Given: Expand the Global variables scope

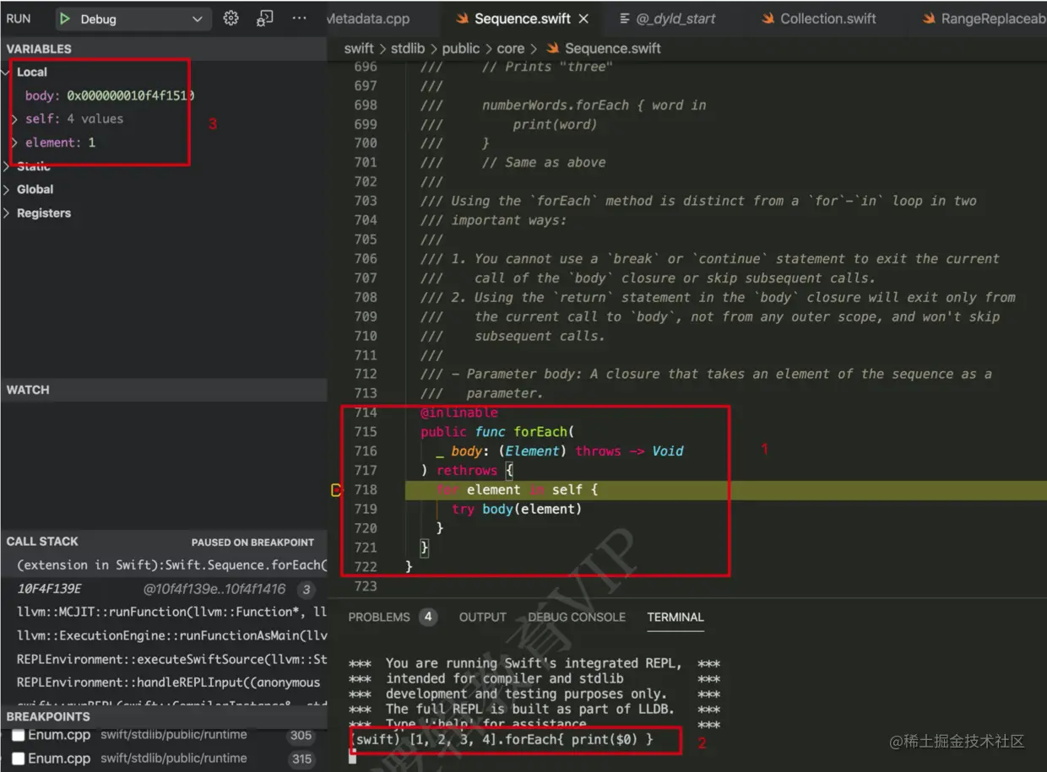Looking at the screenshot, I should pos(8,190).
